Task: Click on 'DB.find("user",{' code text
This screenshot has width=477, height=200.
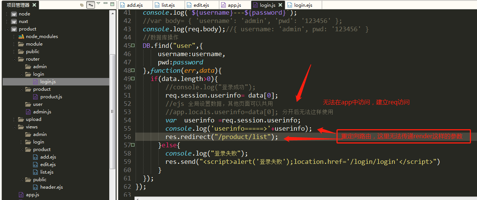Action: (173, 46)
